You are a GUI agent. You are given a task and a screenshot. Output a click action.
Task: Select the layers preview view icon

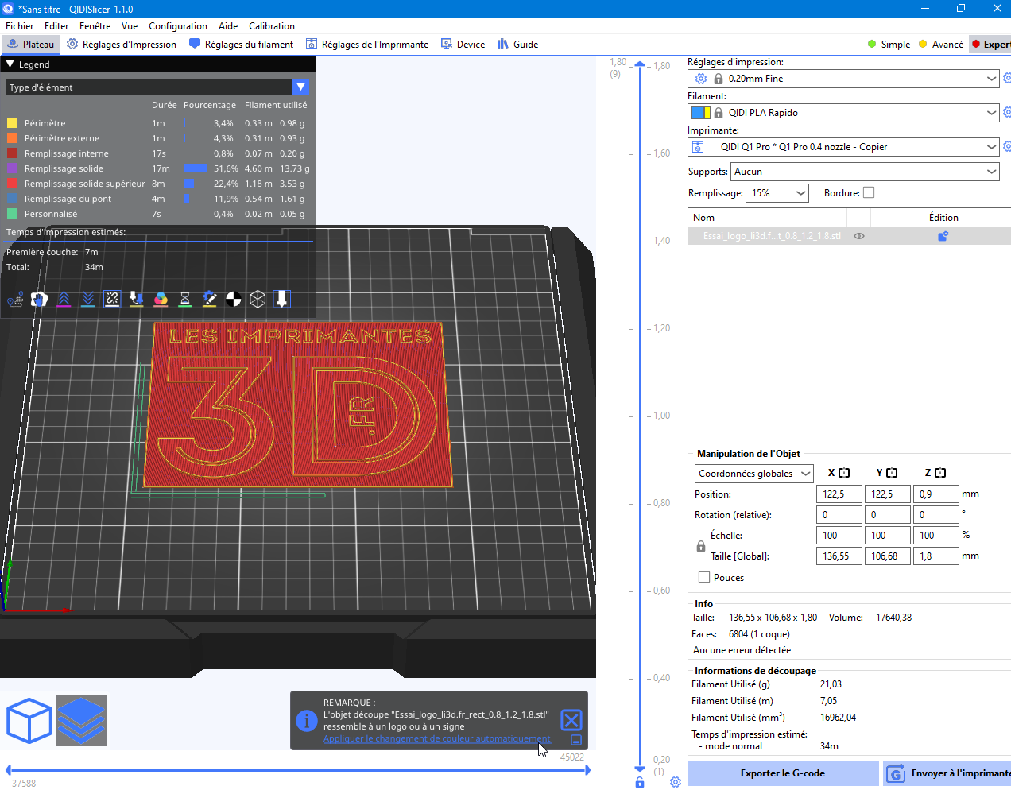pos(81,721)
